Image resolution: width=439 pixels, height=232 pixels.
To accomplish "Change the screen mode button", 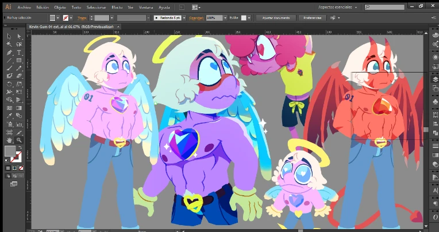I will tap(14, 184).
